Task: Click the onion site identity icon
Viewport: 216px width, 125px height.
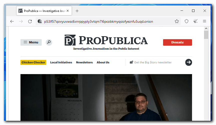Action: 39,21
